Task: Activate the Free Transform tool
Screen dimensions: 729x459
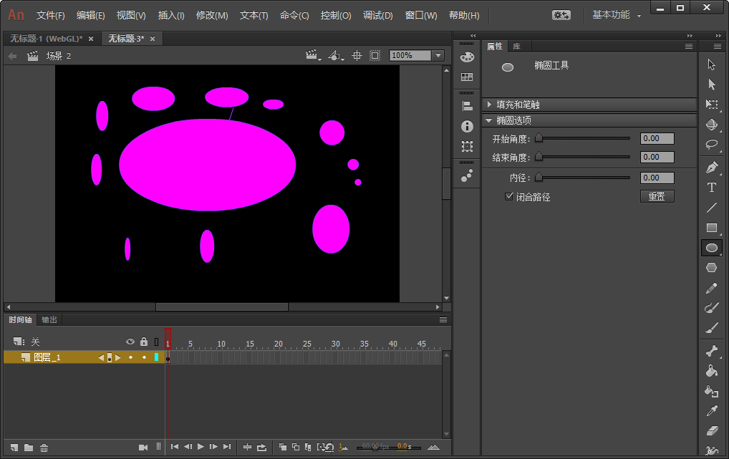Action: 712,105
